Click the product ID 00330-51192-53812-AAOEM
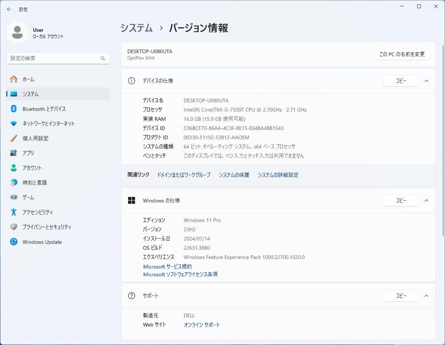This screenshot has width=445, height=345. [217, 137]
